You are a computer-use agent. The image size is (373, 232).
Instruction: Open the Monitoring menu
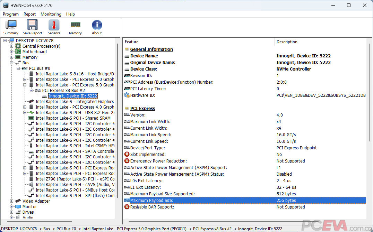[51, 14]
